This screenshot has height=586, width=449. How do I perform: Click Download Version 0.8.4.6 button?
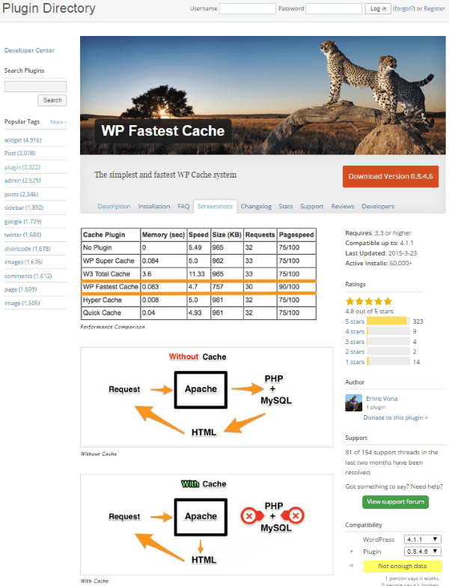click(391, 176)
